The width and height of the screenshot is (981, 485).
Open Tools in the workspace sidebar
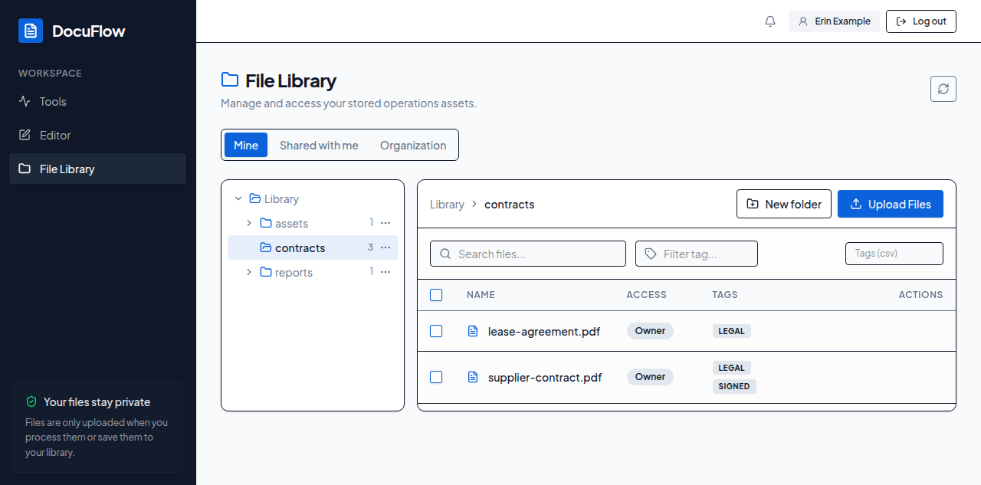click(97, 101)
